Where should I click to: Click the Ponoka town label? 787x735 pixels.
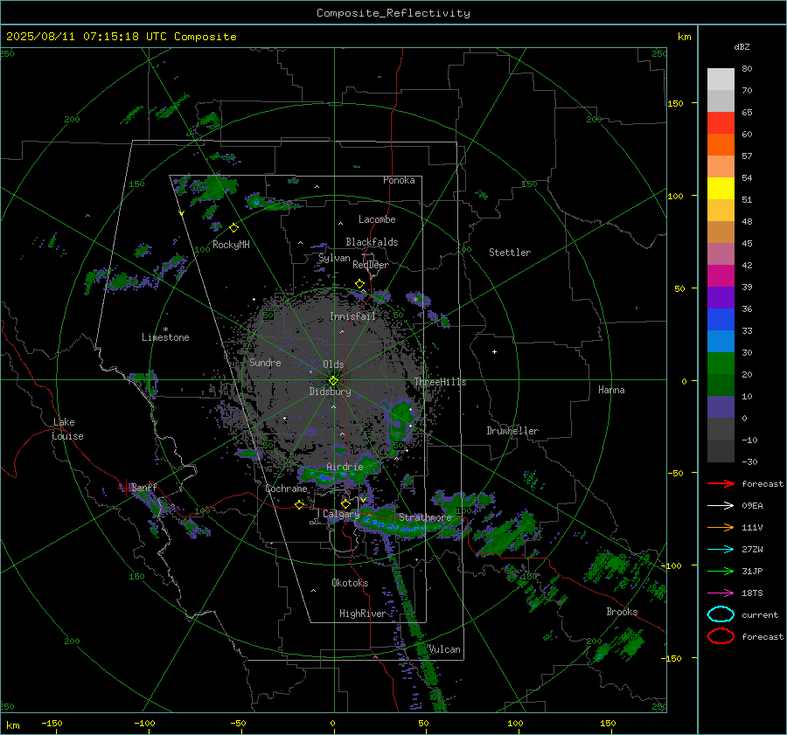point(399,180)
